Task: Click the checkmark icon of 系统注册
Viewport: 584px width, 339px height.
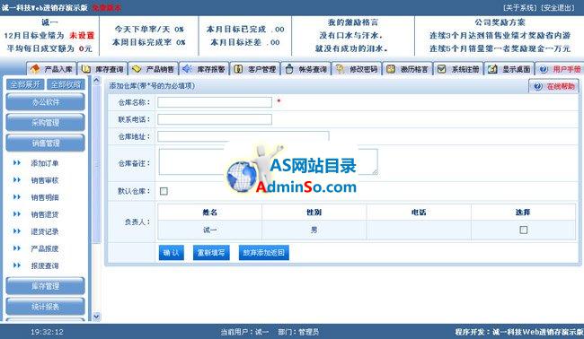Action: point(442,69)
